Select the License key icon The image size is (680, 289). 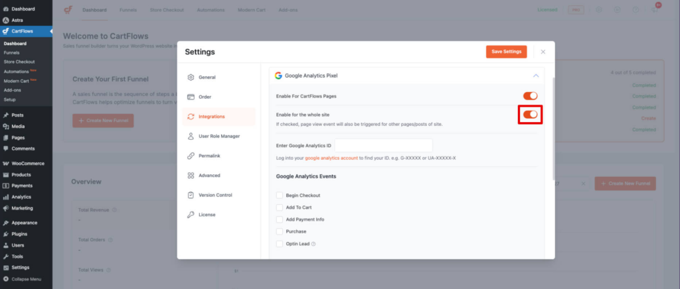tap(191, 215)
